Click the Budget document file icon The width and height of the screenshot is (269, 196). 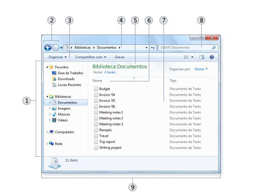point(96,89)
